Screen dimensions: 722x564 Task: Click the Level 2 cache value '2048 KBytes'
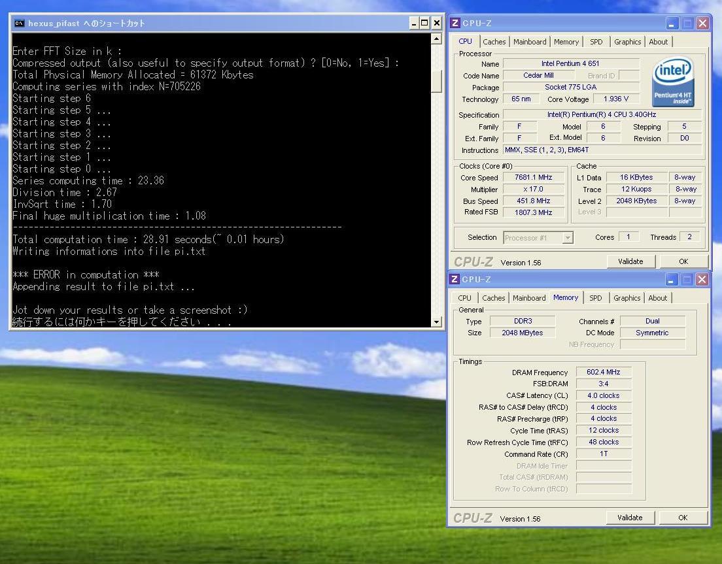tap(636, 201)
